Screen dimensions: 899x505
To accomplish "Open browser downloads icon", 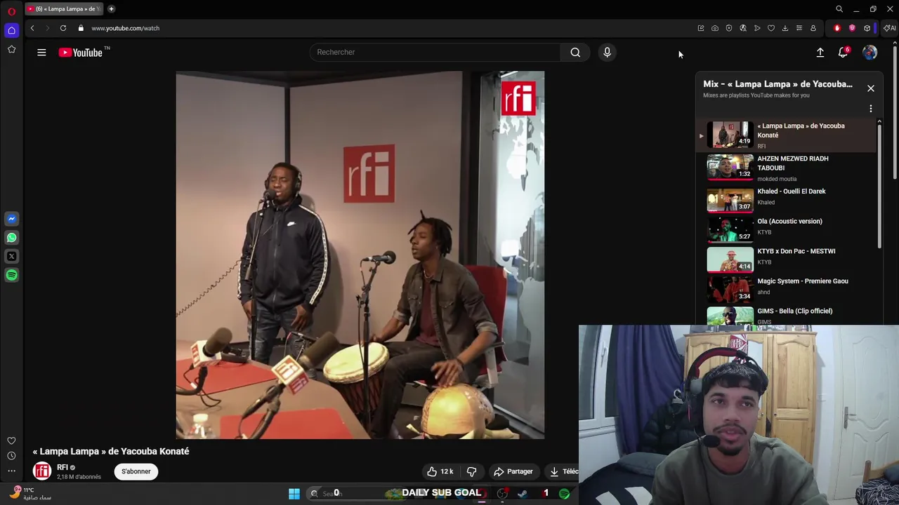I will (x=785, y=28).
